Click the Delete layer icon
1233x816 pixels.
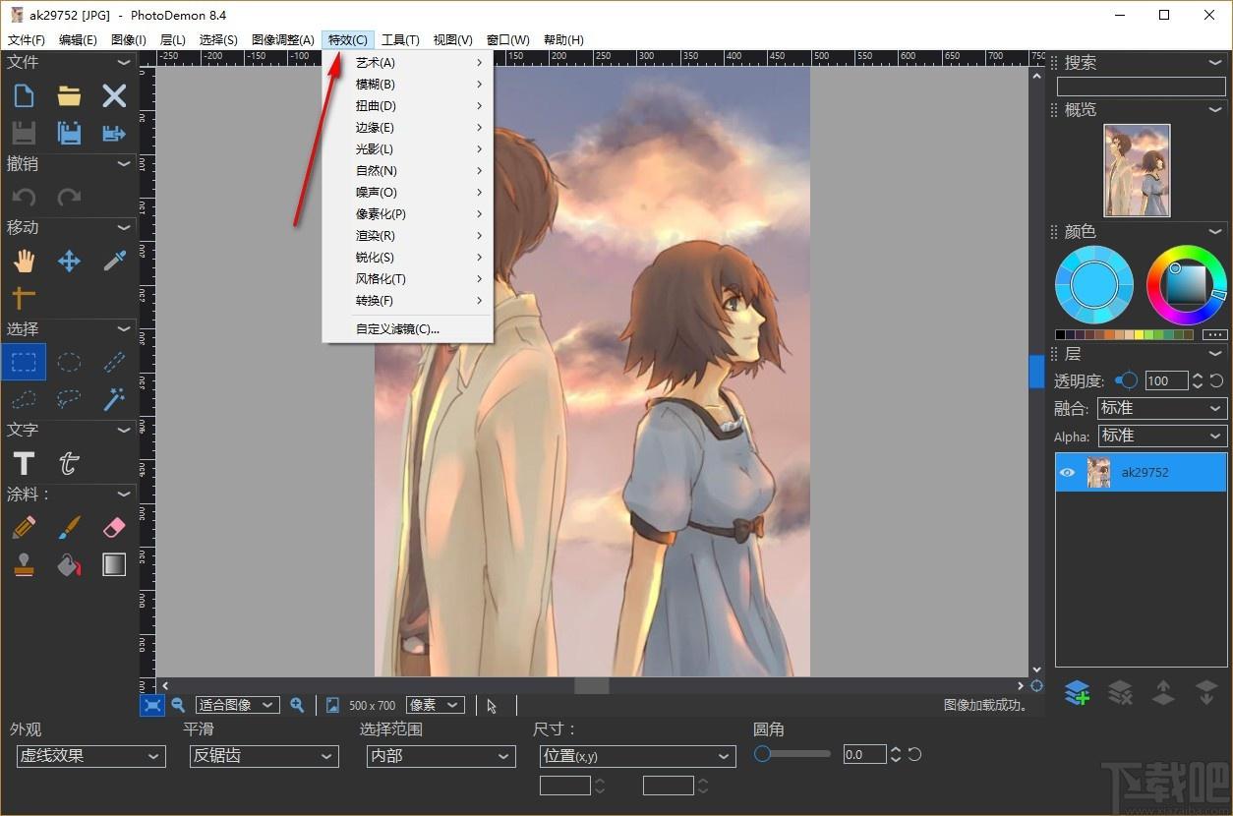(1120, 693)
